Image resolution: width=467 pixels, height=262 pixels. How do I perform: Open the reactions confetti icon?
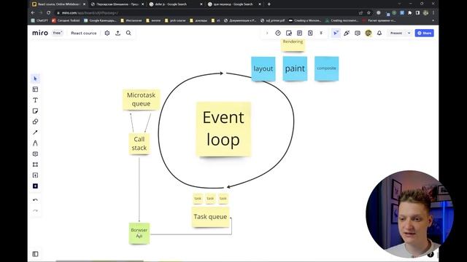coord(347,33)
